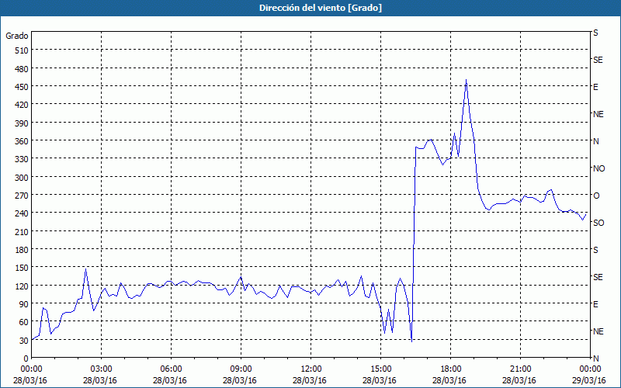Click the 90 degree tick label

pos(24,303)
